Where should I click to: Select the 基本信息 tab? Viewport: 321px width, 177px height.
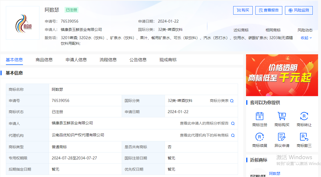pyautogui.click(x=14, y=60)
